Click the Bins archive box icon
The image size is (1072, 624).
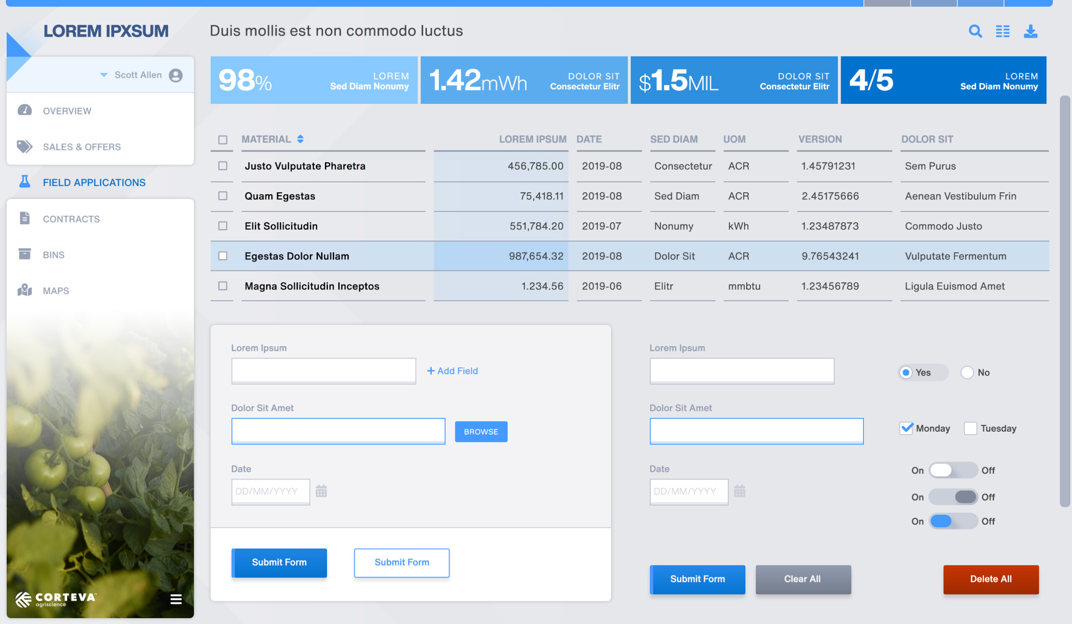(x=25, y=254)
